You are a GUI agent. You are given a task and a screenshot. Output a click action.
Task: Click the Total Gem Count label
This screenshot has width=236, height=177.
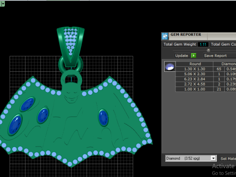point(223,44)
